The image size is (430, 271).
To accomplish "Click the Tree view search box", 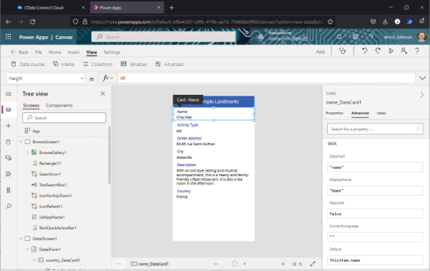I will point(64,118).
